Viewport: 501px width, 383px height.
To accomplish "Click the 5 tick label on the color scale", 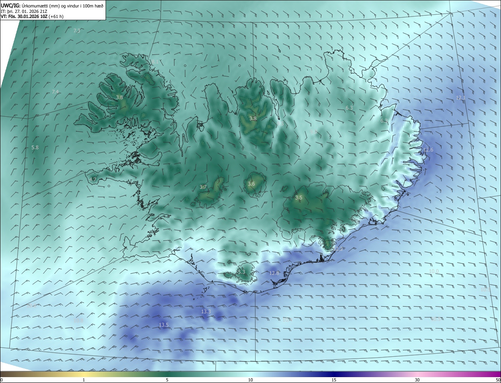I will tap(167, 380).
